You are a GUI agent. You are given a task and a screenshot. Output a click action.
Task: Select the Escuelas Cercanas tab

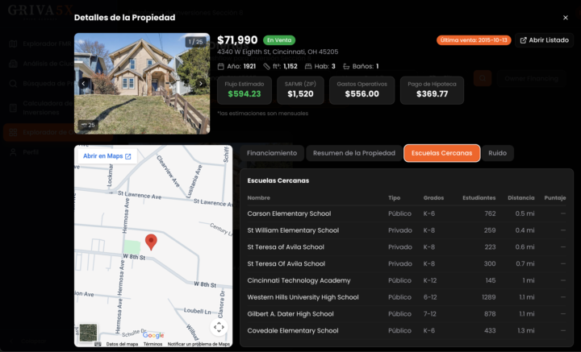441,153
